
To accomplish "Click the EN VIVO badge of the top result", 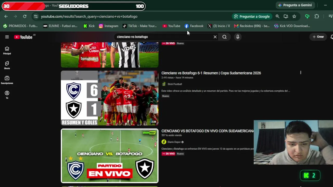I will [x=169, y=43].
